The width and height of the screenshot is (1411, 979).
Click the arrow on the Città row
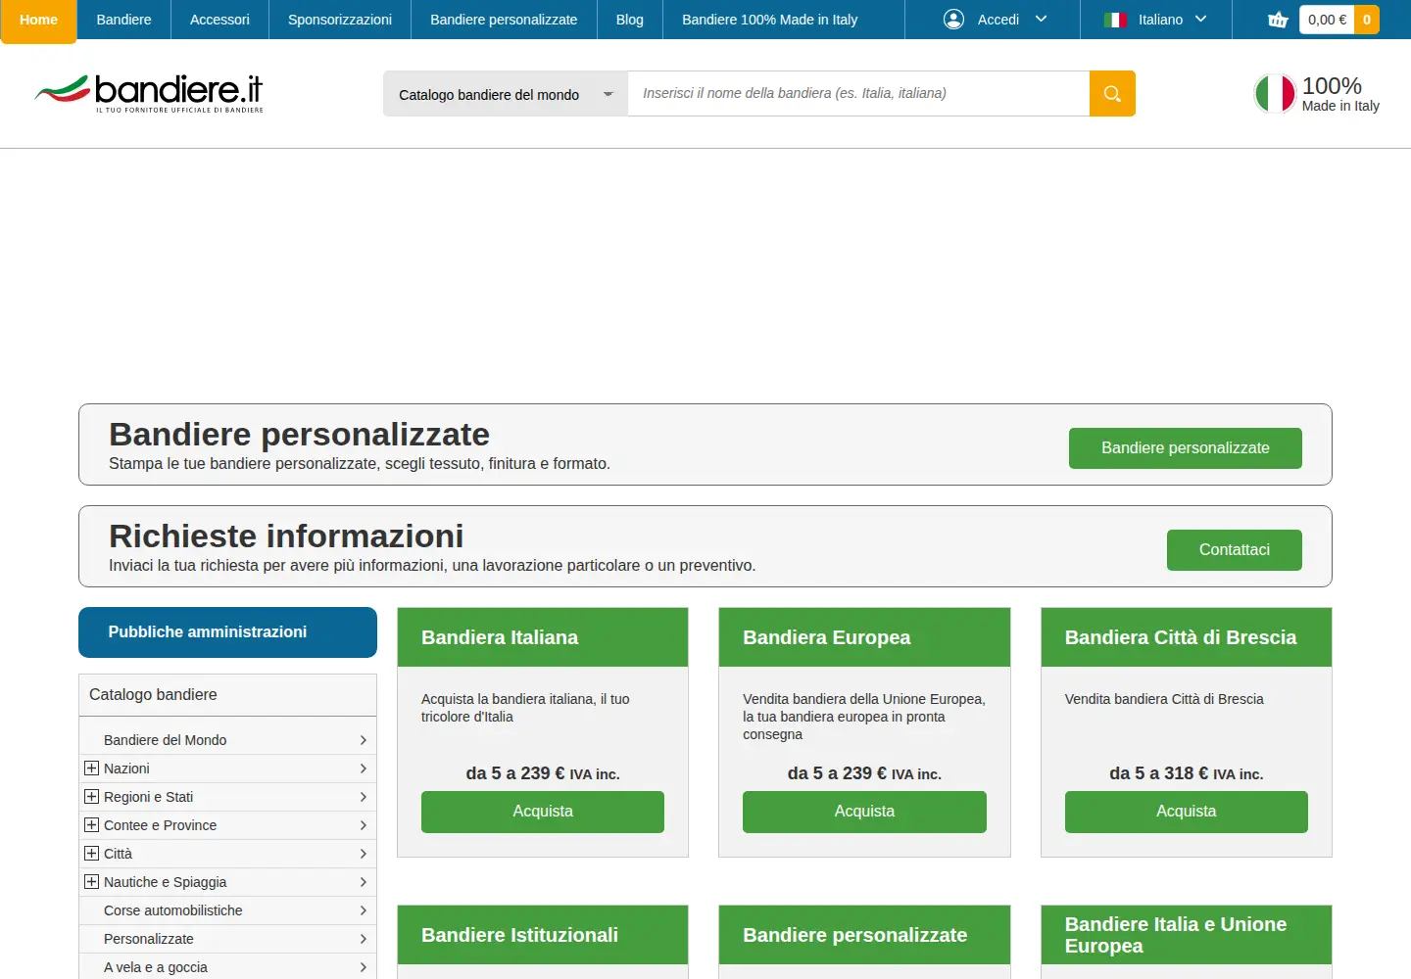click(363, 854)
